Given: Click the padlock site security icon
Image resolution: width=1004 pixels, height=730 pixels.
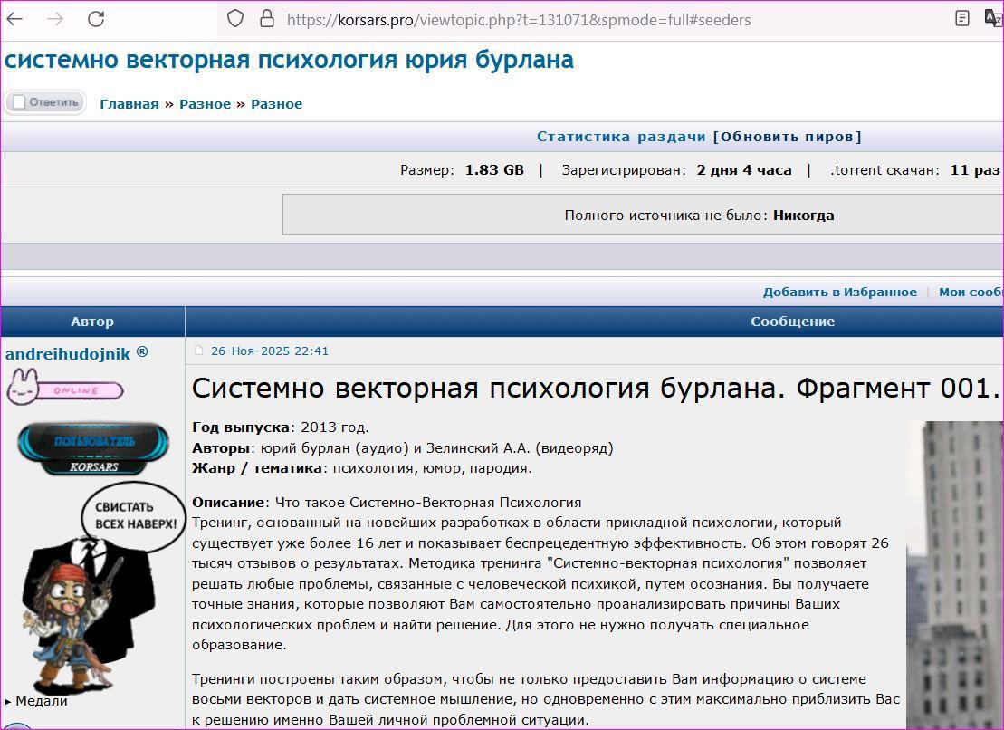Looking at the screenshot, I should click(x=266, y=19).
